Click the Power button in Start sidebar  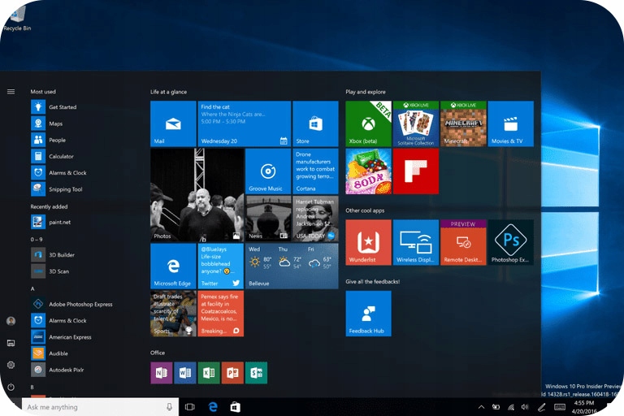pyautogui.click(x=11, y=388)
